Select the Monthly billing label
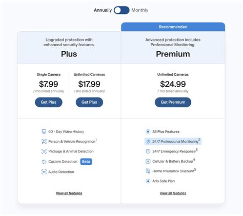Viewport: 243px width, 216px height. tap(140, 10)
